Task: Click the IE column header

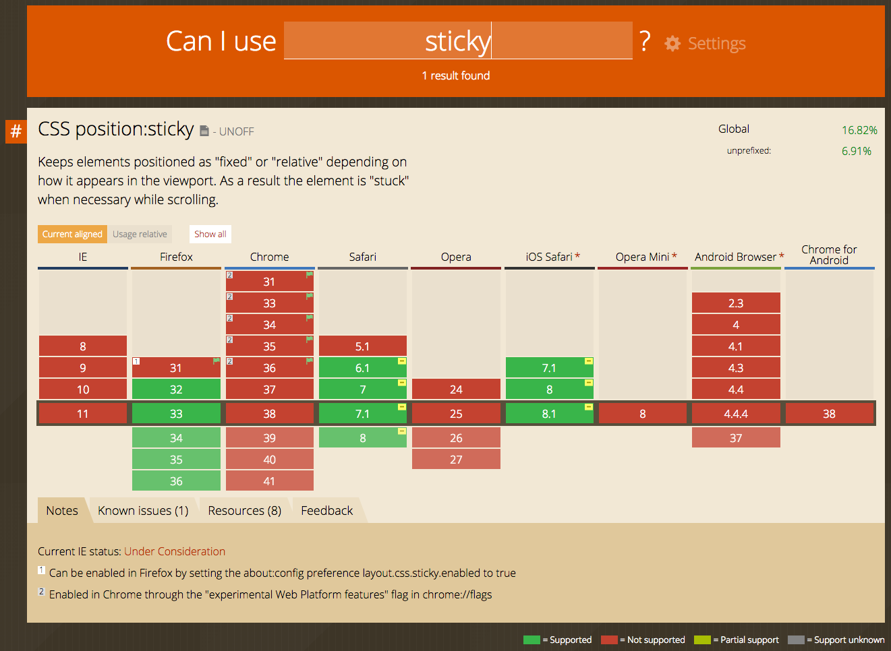Action: pyautogui.click(x=83, y=257)
